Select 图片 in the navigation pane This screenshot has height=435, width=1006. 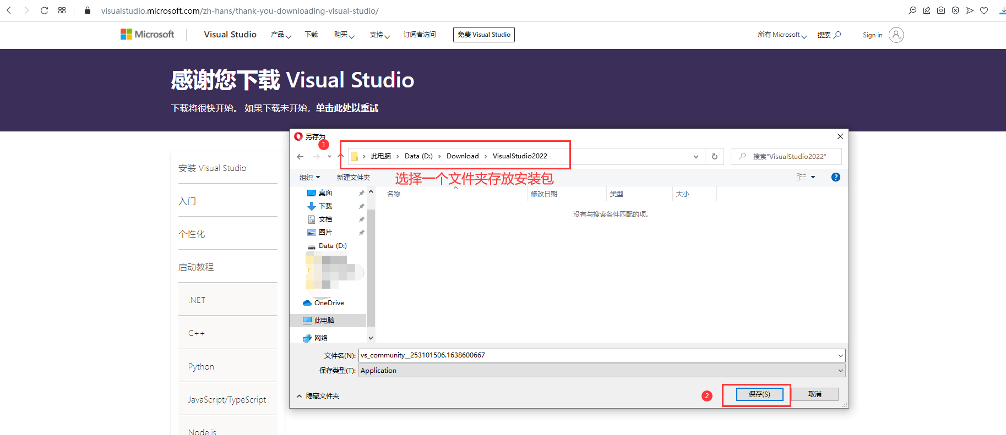[325, 233]
